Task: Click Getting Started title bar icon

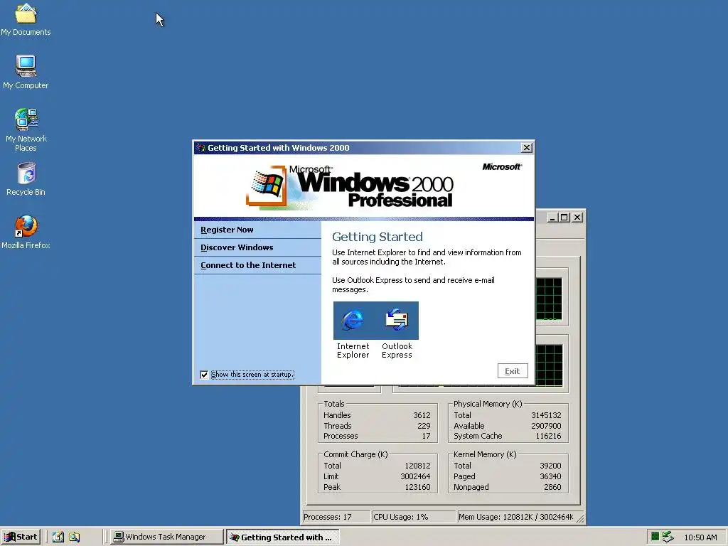Action: coord(200,148)
